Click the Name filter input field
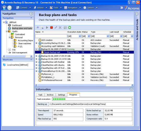This screenshot has height=131, width=141. click(x=51, y=36)
